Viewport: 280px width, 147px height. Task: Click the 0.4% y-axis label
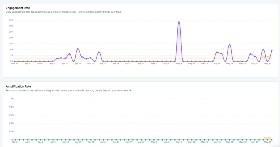pyautogui.click(x=11, y=123)
